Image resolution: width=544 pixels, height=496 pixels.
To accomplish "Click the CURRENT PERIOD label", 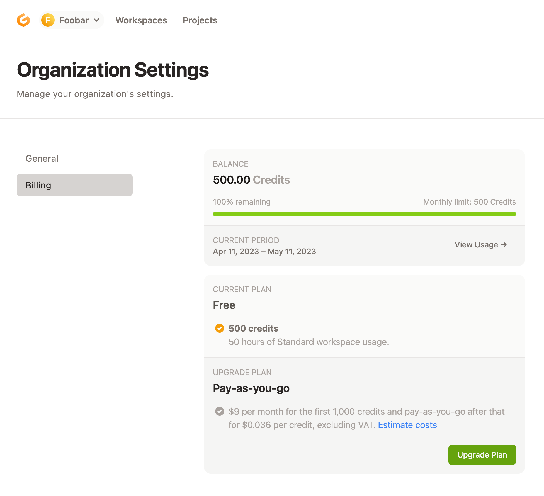I will 246,240.
